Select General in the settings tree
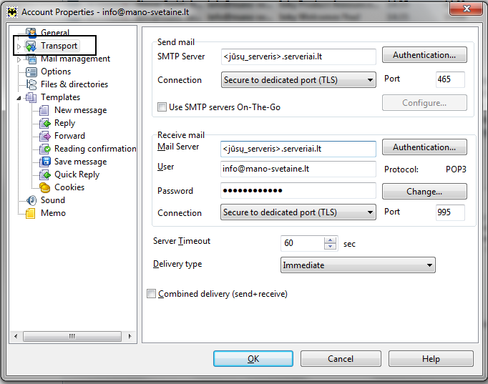Image resolution: width=488 pixels, height=384 pixels. tap(54, 33)
